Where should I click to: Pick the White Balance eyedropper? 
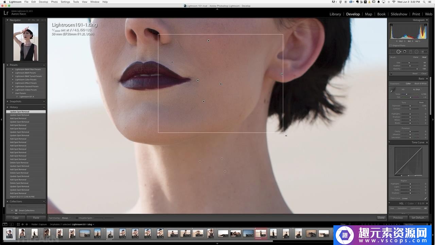393,90
